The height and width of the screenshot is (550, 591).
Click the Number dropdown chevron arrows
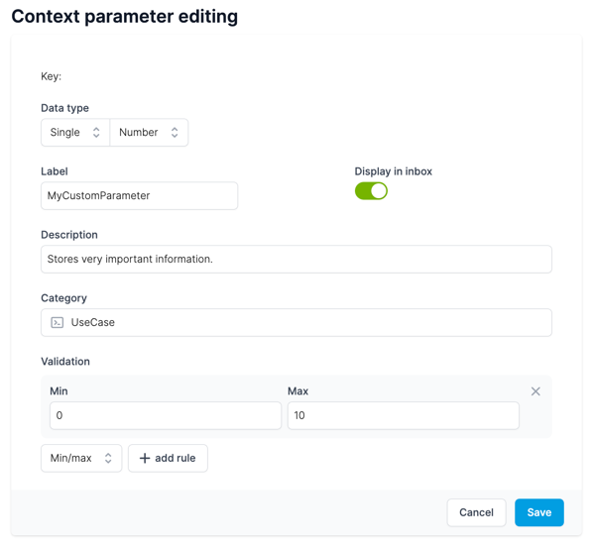[175, 132]
